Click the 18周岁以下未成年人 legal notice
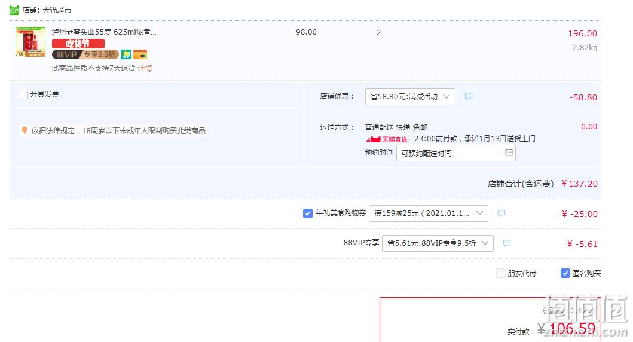 point(119,130)
